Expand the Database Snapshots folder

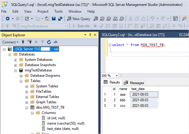pos(15,65)
